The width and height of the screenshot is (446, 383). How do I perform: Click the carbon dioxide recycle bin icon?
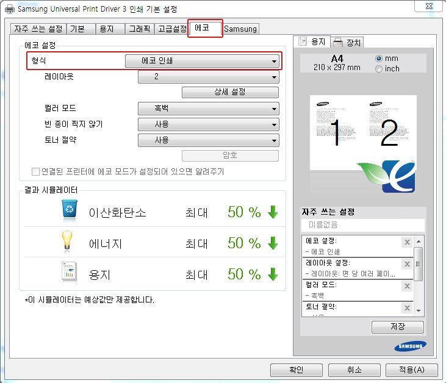pos(70,209)
